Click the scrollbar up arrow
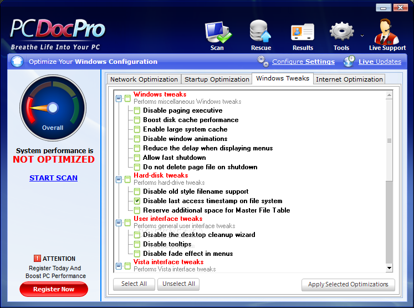The image size is (414, 308). click(x=389, y=95)
